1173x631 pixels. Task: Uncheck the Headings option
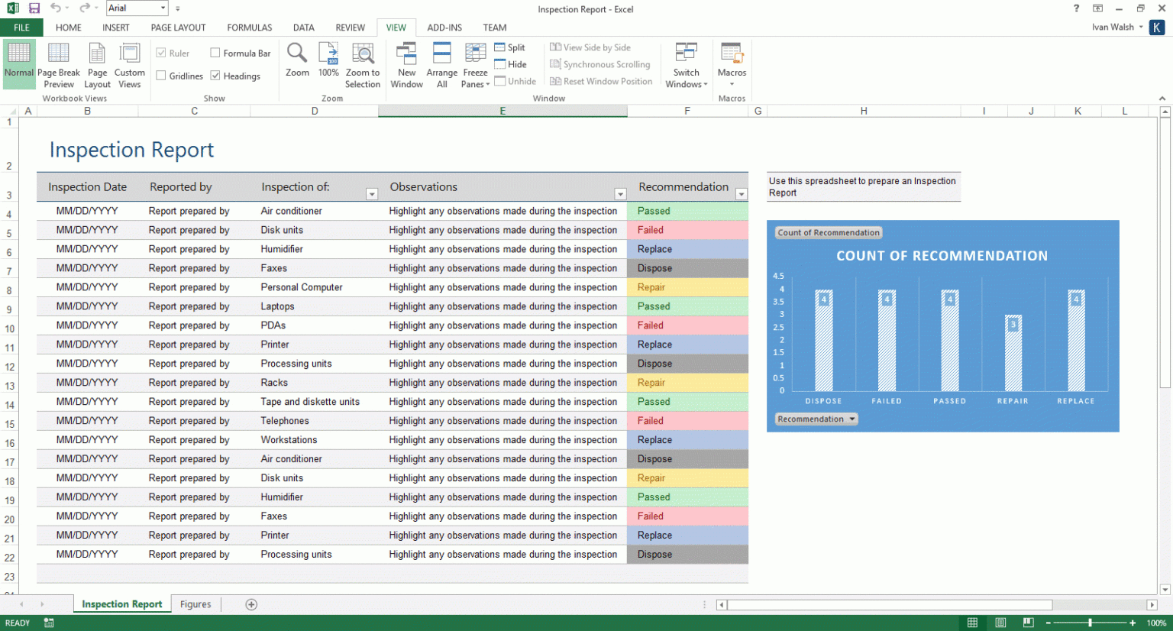pos(216,76)
